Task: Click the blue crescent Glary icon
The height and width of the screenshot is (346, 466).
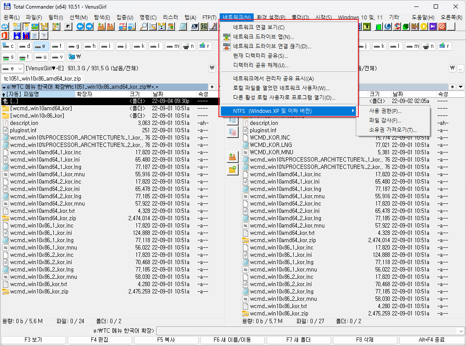Action: coord(388,26)
